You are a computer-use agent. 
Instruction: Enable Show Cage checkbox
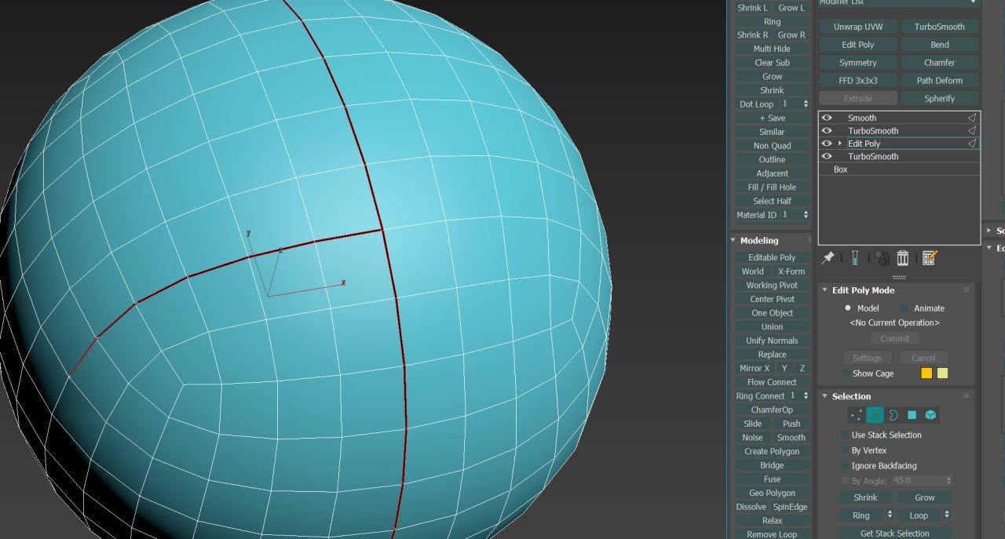click(x=846, y=373)
